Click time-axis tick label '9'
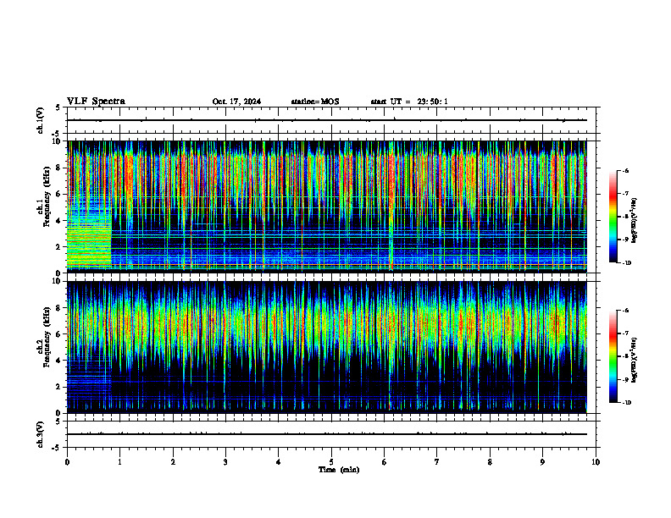This screenshot has width=671, height=518. click(x=542, y=462)
